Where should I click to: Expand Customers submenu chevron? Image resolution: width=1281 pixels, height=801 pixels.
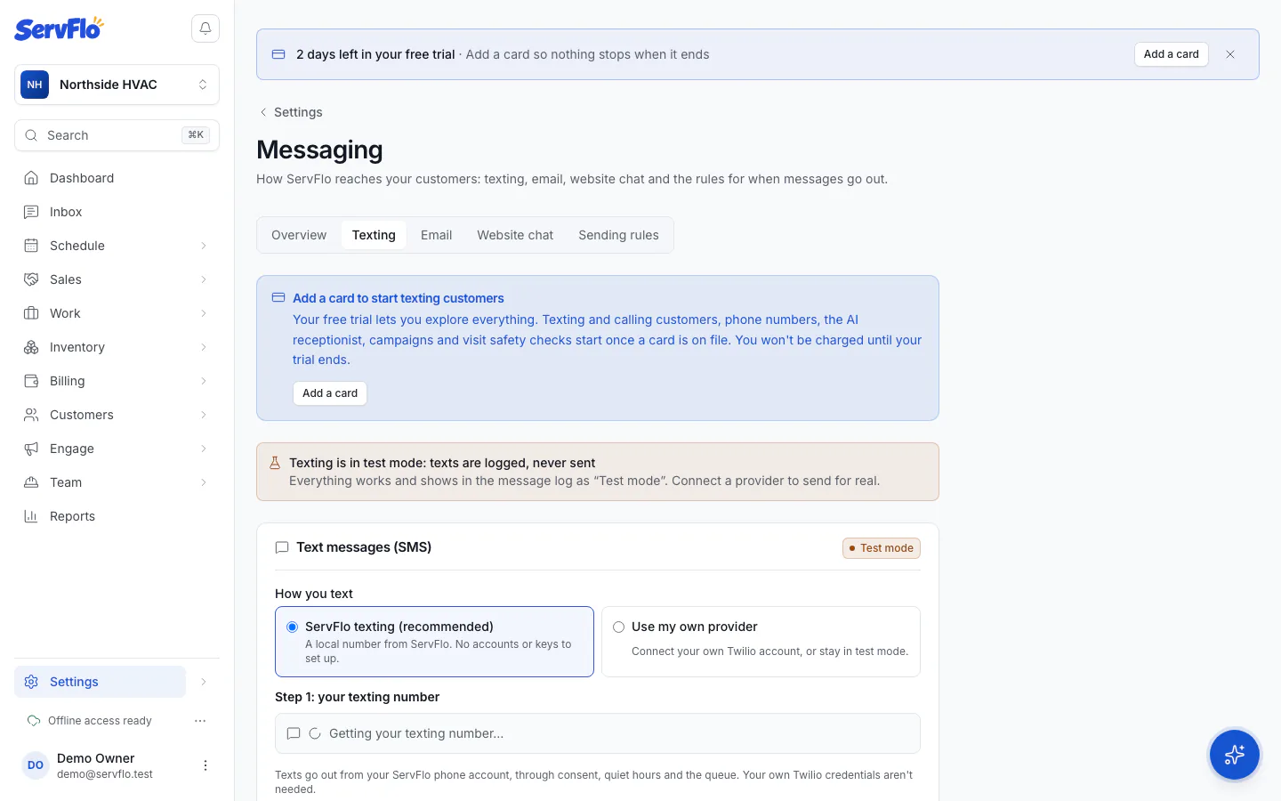[x=204, y=415]
